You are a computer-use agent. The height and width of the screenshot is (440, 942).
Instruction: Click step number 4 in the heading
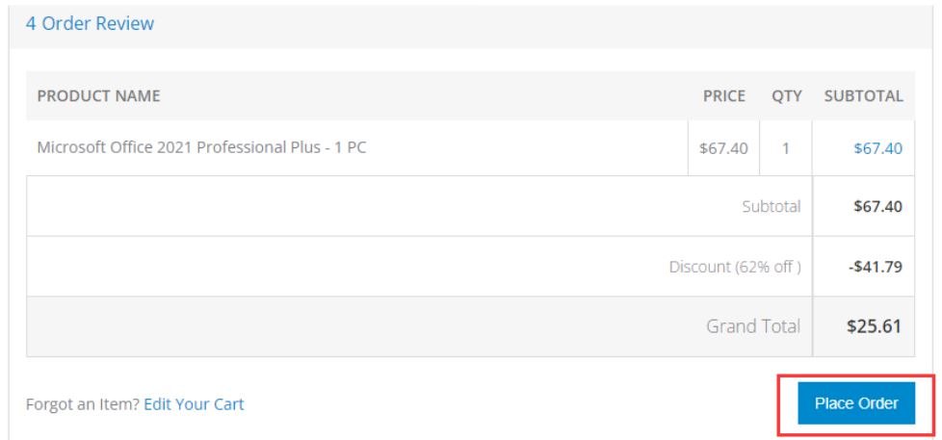(x=32, y=23)
